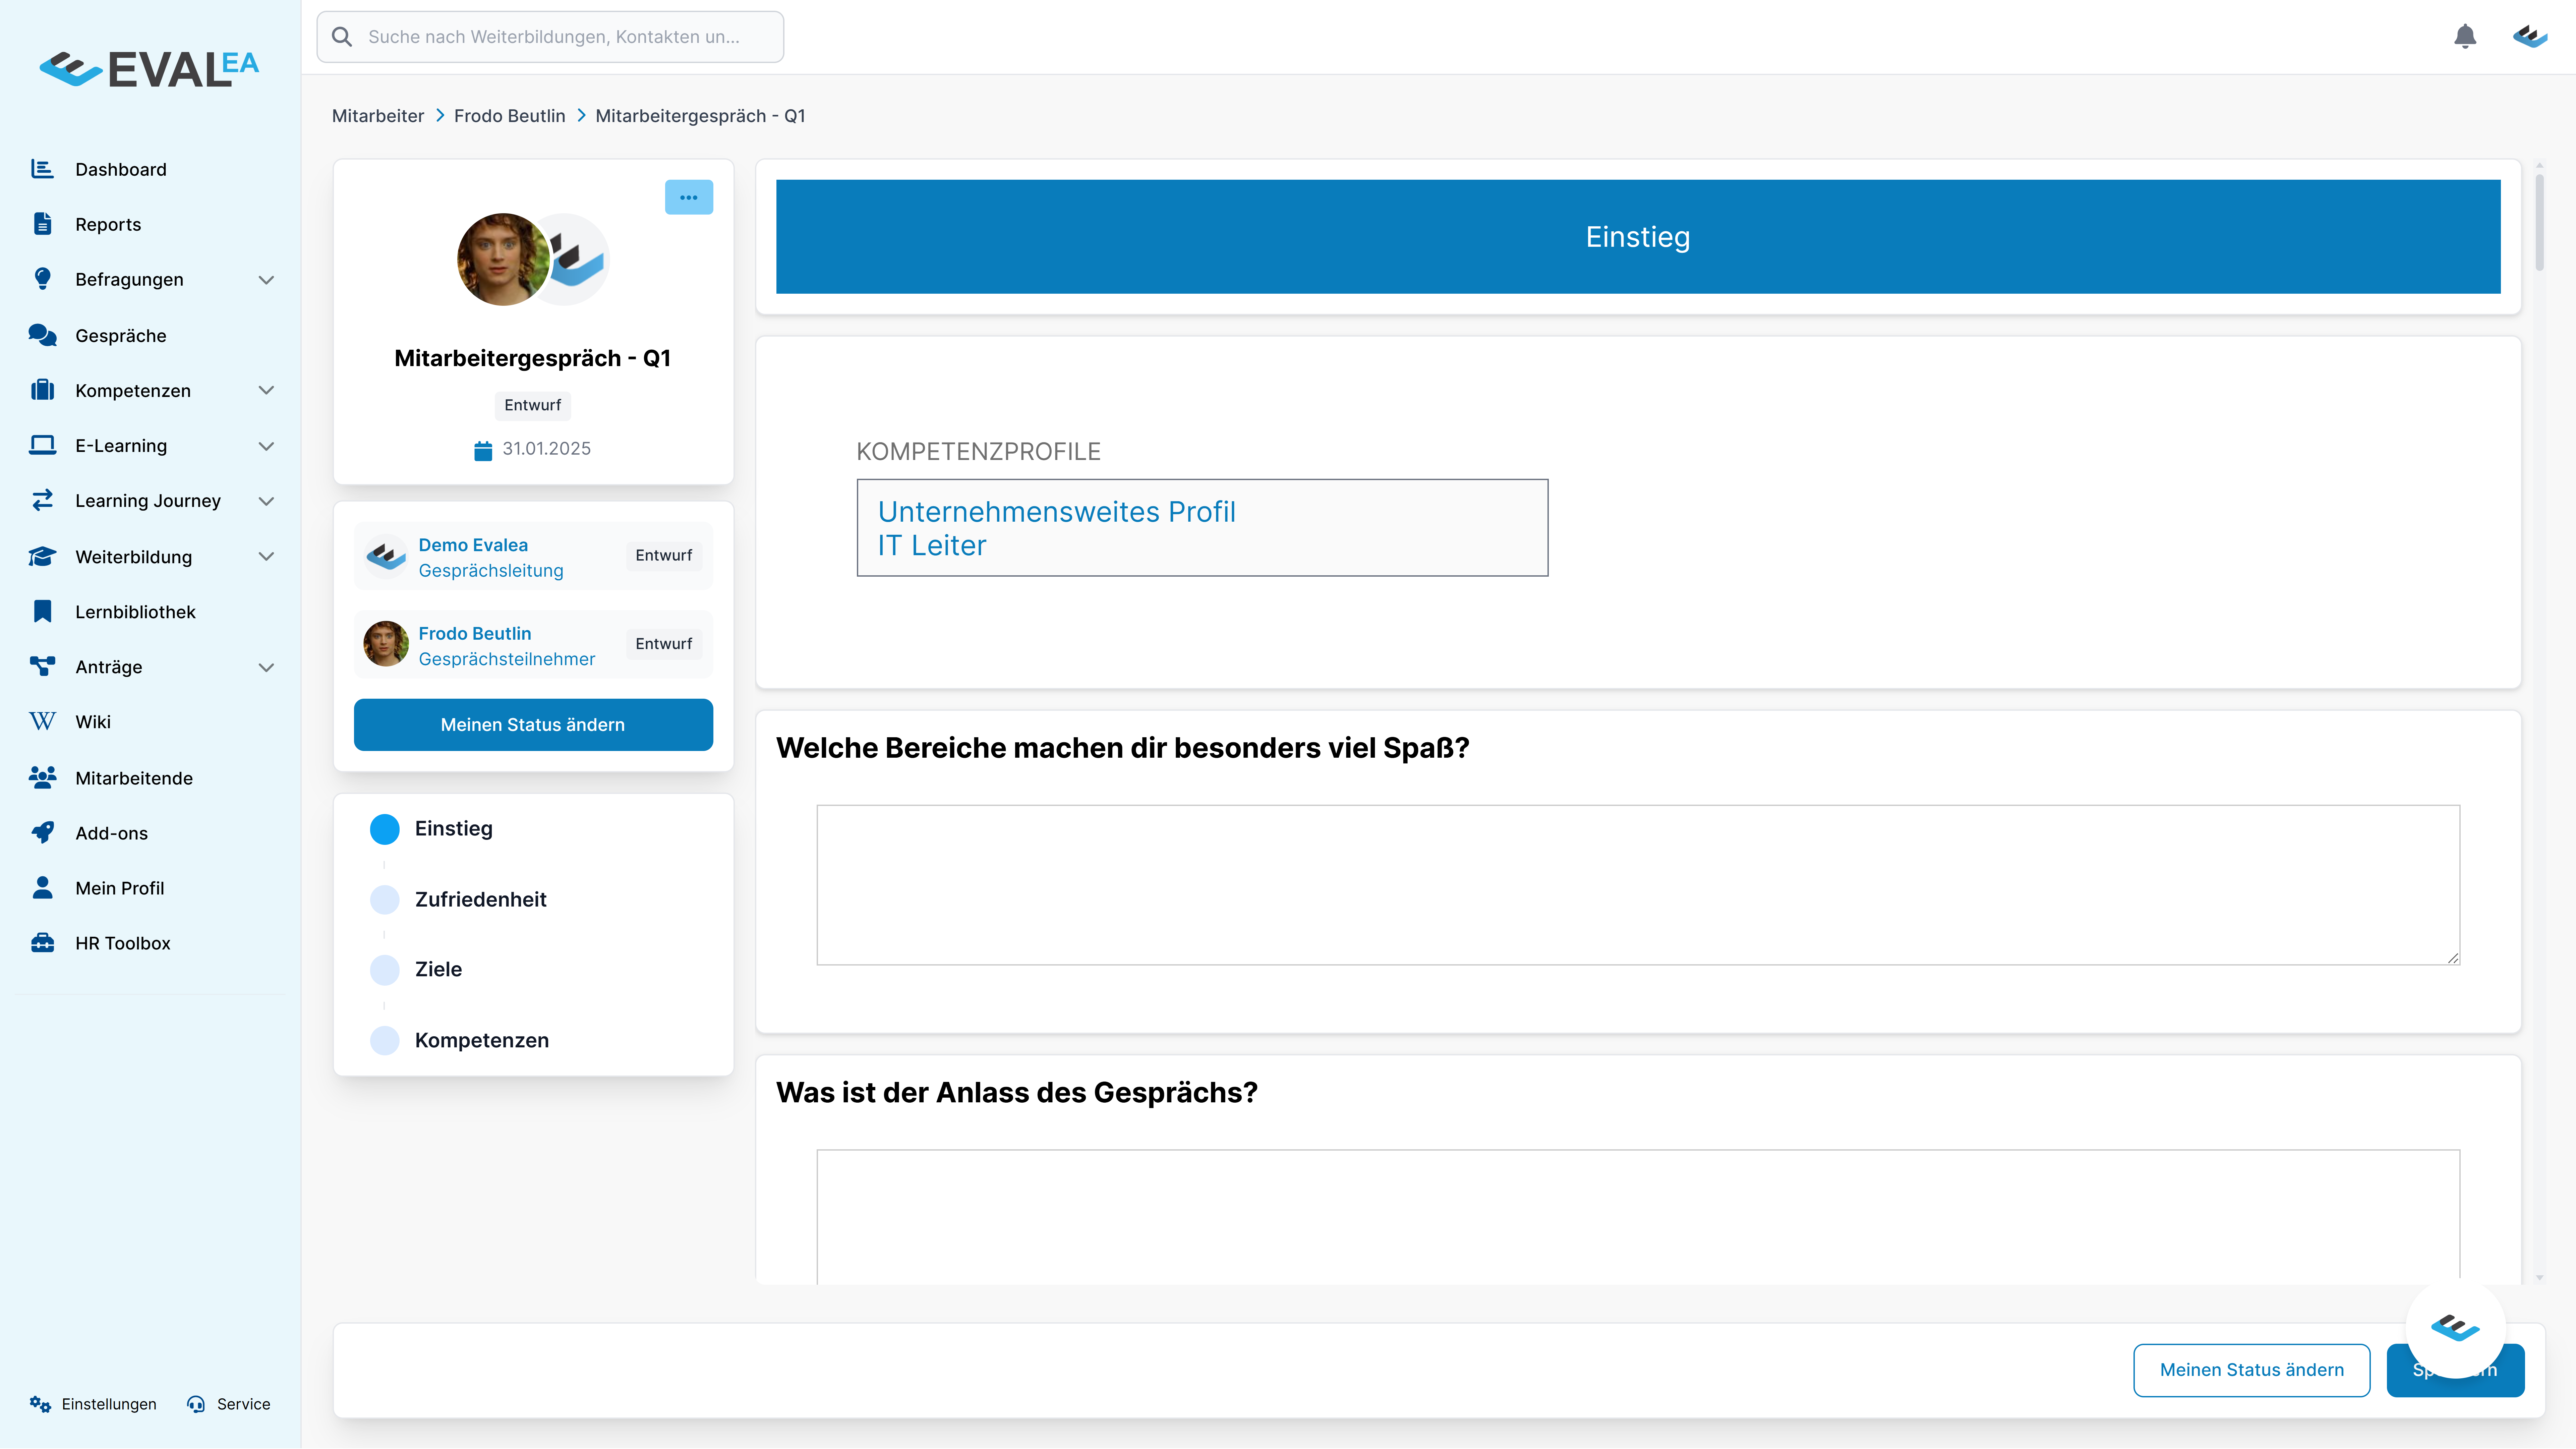Image resolution: width=2576 pixels, height=1449 pixels.
Task: Click the Add-ons rocket icon
Action: [x=42, y=832]
